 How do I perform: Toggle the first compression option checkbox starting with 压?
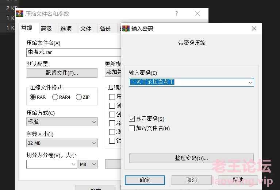[x=112, y=97]
